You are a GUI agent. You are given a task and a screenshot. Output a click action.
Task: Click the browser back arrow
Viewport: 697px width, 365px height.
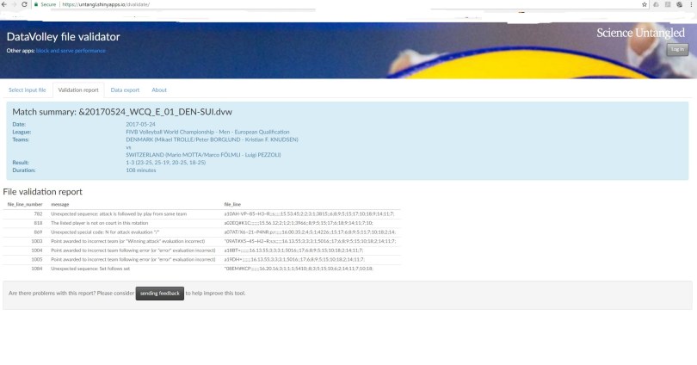5,4
